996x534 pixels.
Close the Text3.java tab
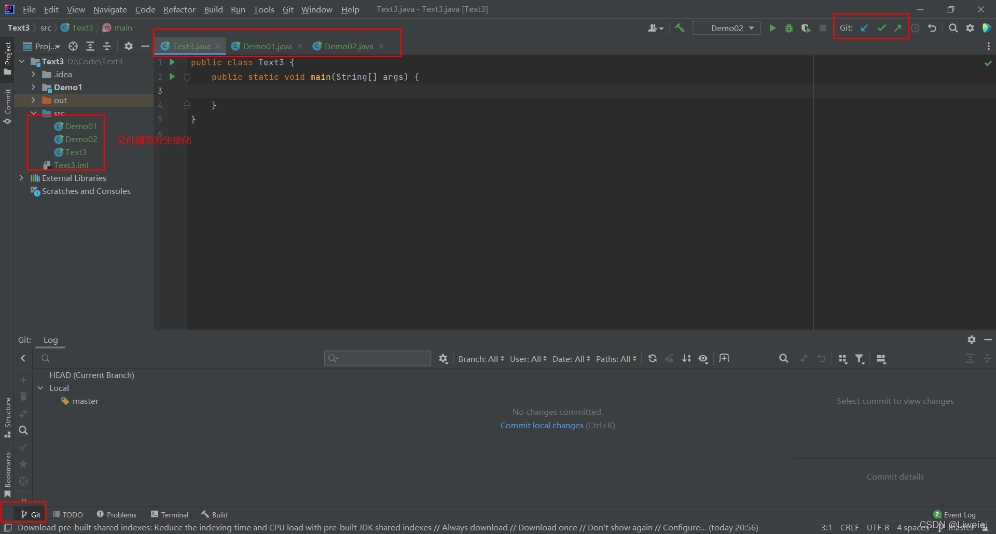(x=218, y=46)
